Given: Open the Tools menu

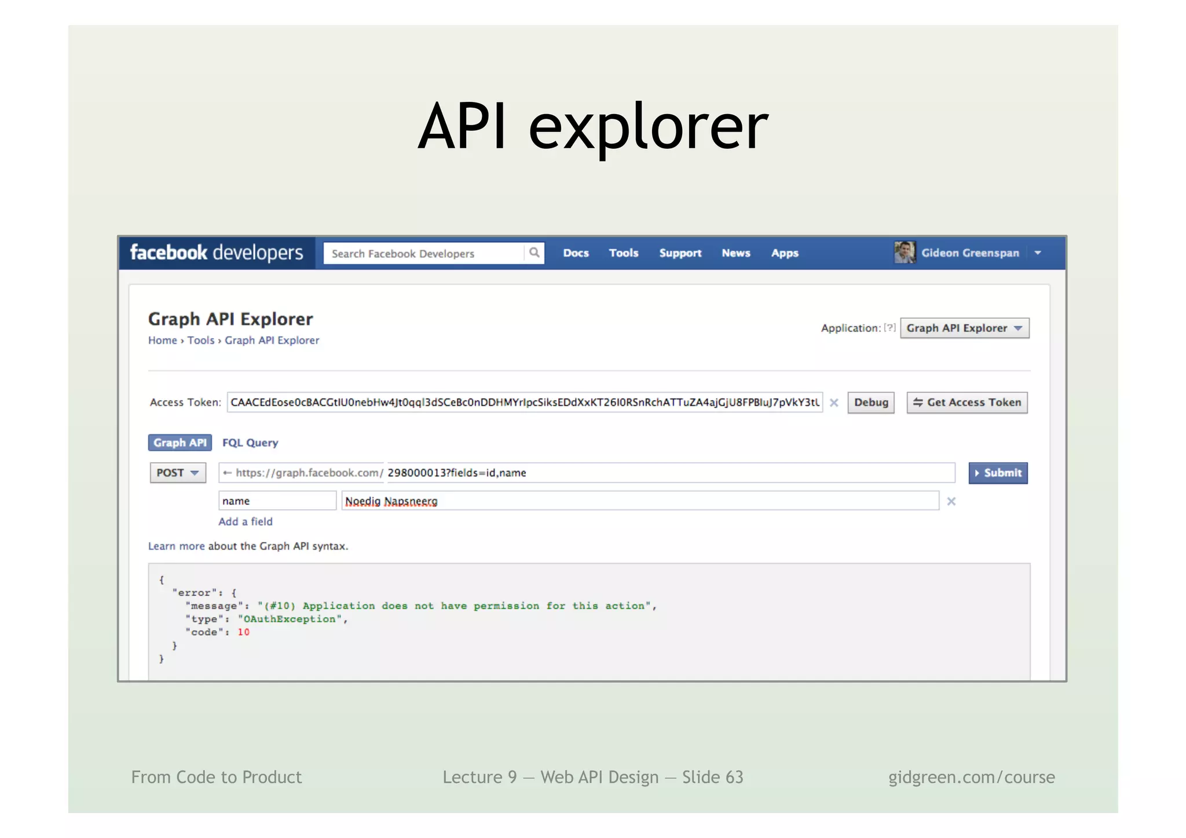Looking at the screenshot, I should coord(623,253).
